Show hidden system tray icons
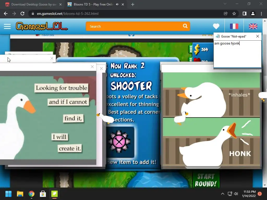This screenshot has height=200, width=267. pos(223,194)
